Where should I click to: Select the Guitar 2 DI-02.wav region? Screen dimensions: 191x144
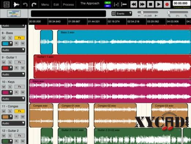[x=138, y=136]
